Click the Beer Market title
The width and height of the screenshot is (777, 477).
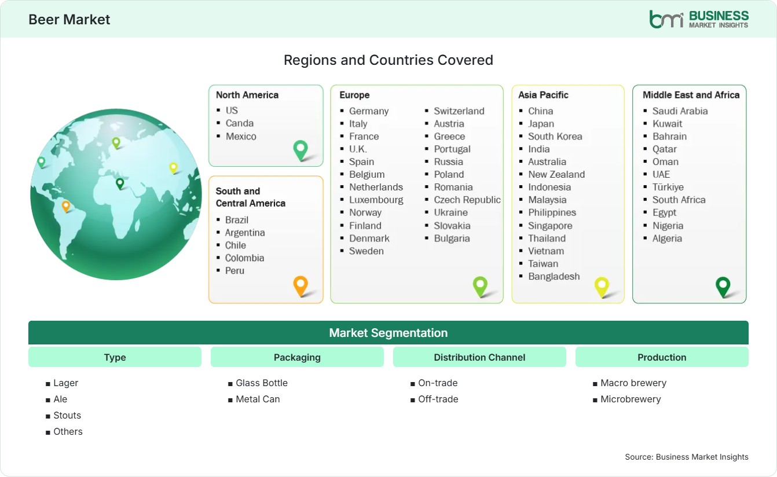click(69, 19)
